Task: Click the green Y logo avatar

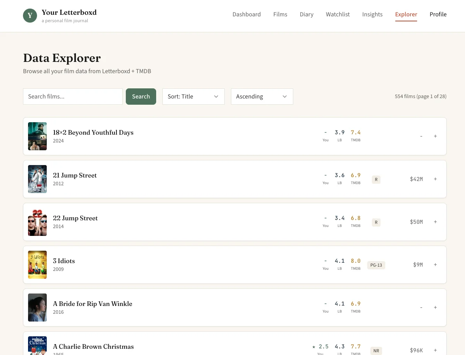Action: pyautogui.click(x=30, y=16)
